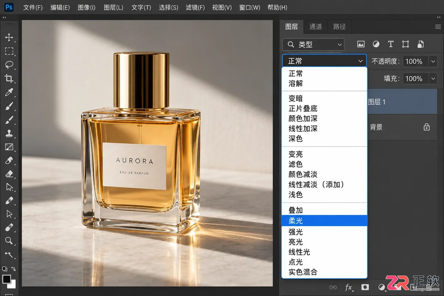Open the fx layer style menu
The image size is (444, 296).
point(349,287)
